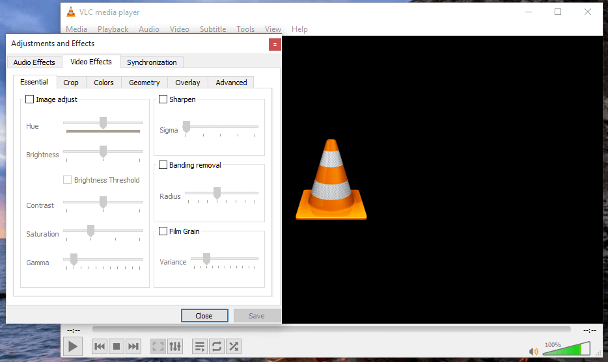
Task: Click the playback seek bar
Action: click(x=331, y=330)
